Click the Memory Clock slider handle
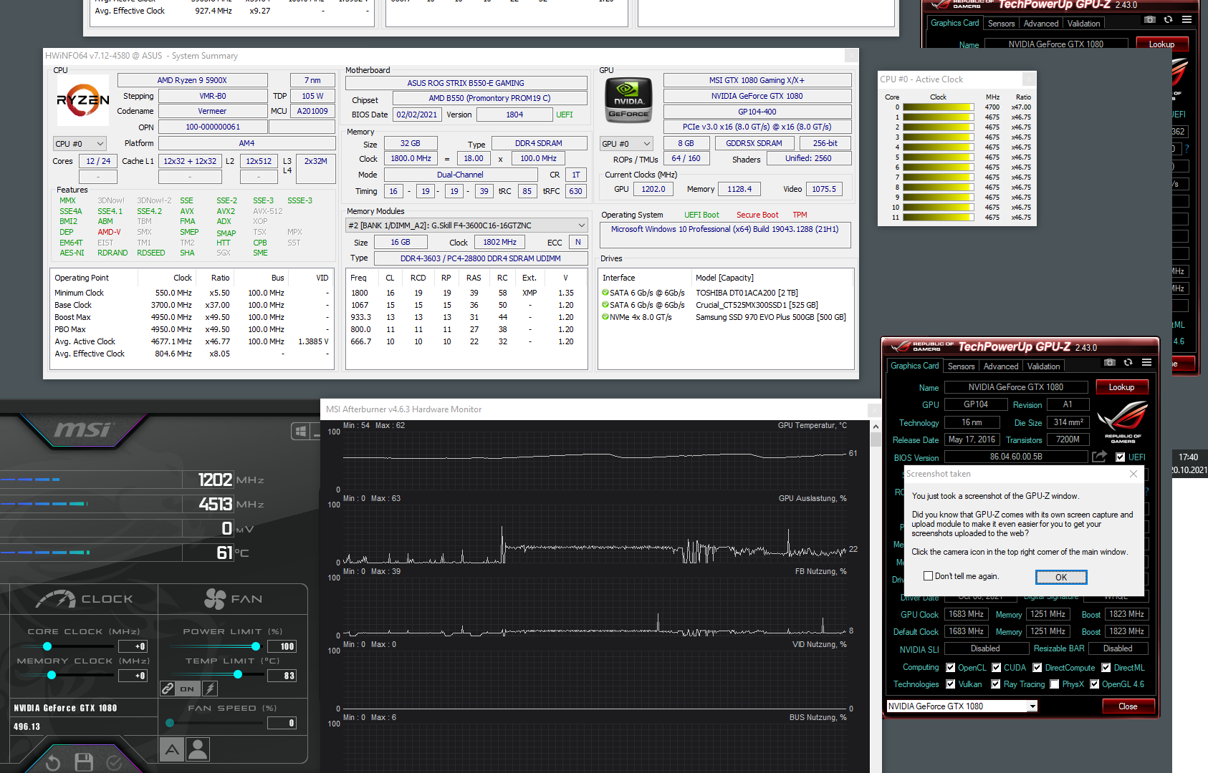This screenshot has width=1208, height=773. [52, 675]
